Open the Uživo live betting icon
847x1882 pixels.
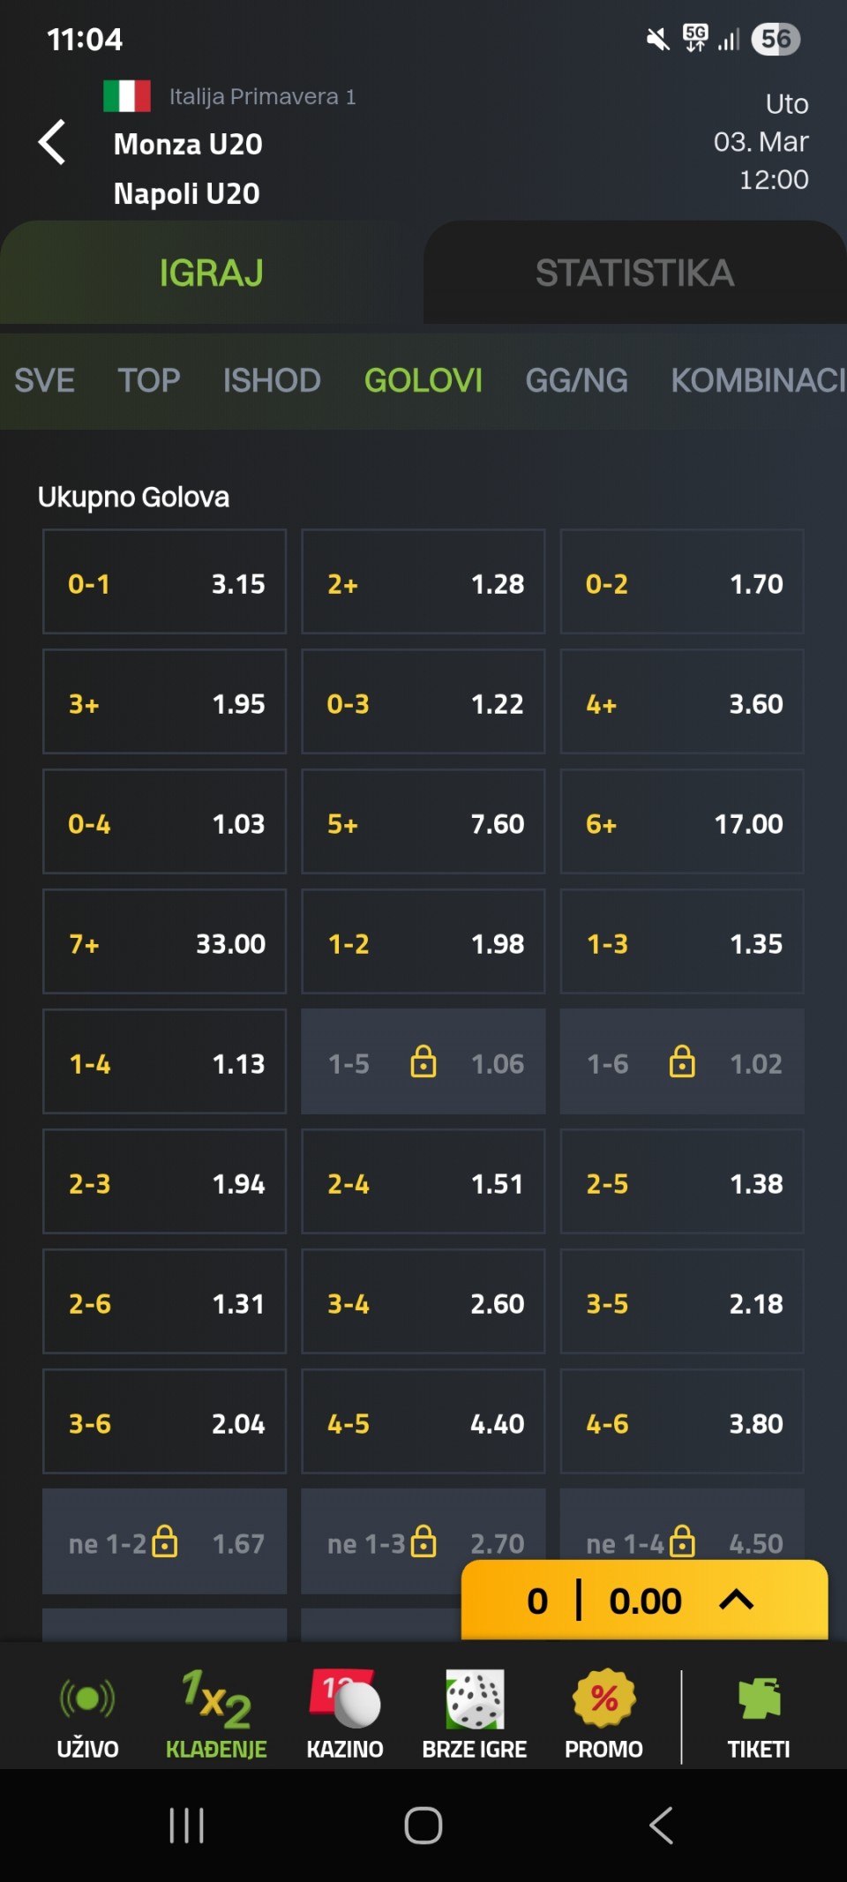pyautogui.click(x=87, y=1699)
